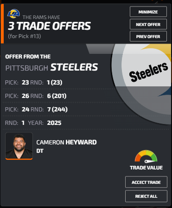This screenshot has width=172, height=208.
Task: Open Cameron Heyward's player photo
Action: (19, 146)
